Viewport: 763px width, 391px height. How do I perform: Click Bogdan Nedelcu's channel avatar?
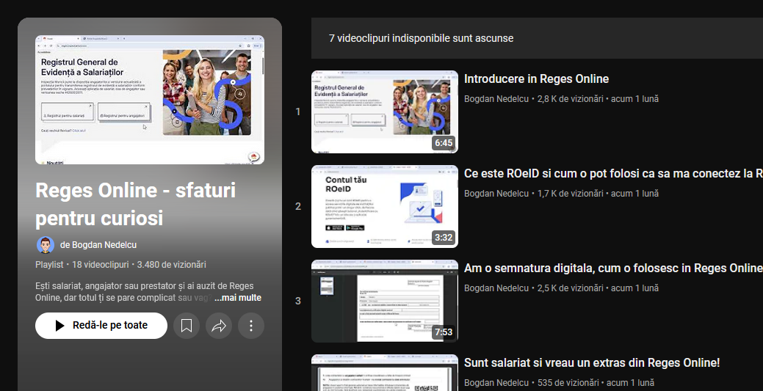click(x=46, y=245)
